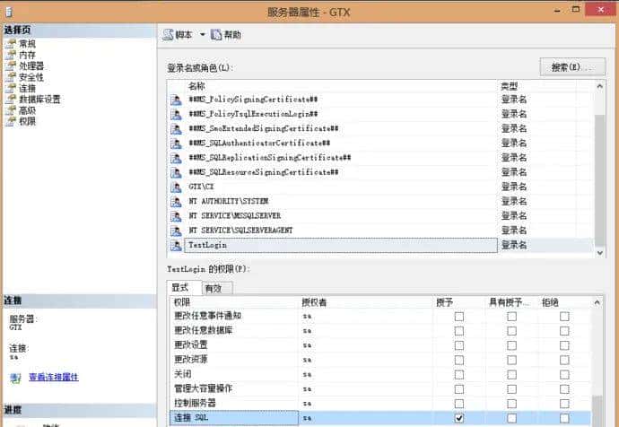This screenshot has height=427, width=619.
Task: Check 拒绝 for 连接 SQL
Action: click(x=564, y=418)
